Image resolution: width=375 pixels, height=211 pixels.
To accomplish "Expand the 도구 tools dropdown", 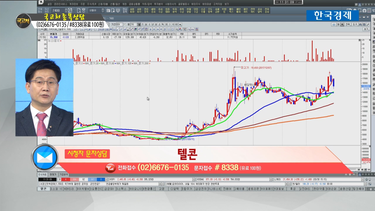I will [355, 25].
